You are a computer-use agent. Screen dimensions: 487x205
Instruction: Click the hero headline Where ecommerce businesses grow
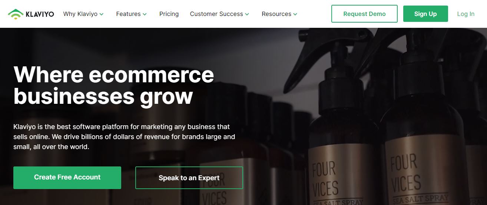pyautogui.click(x=114, y=85)
